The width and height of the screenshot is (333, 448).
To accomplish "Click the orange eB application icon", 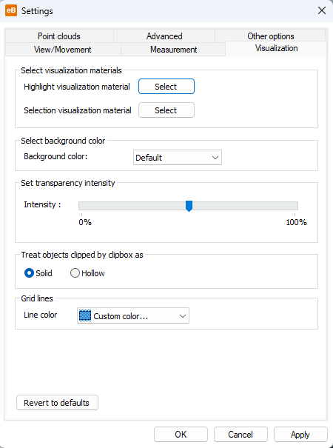I will coord(11,11).
